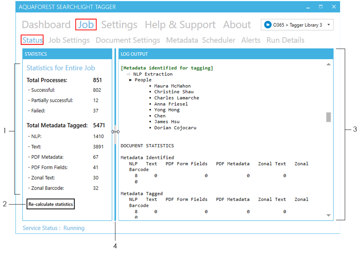Image resolution: width=360 pixels, height=253 pixels.
Task: View the Run Details tab
Action: click(x=285, y=40)
